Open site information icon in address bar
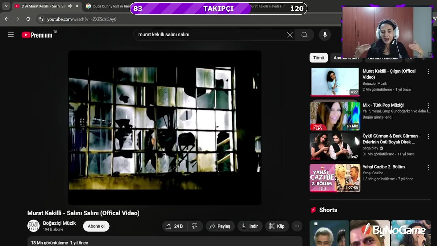This screenshot has height=246, width=437. pyautogui.click(x=41, y=19)
